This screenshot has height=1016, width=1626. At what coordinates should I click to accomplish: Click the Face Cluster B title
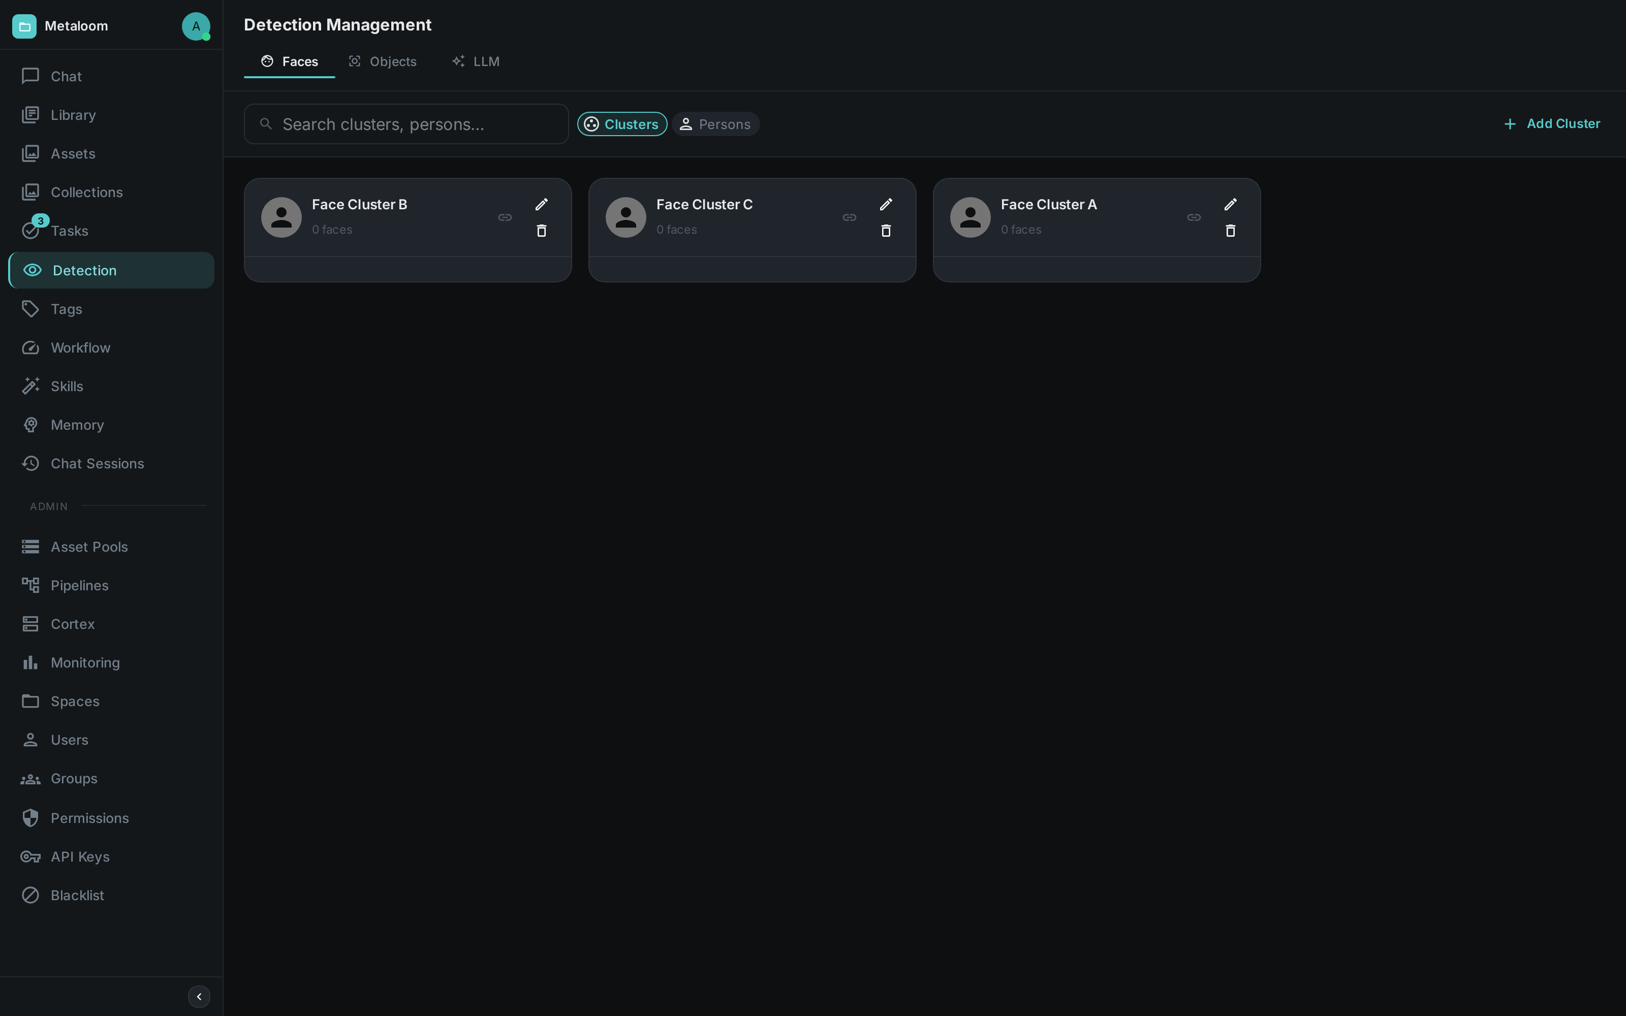359,205
